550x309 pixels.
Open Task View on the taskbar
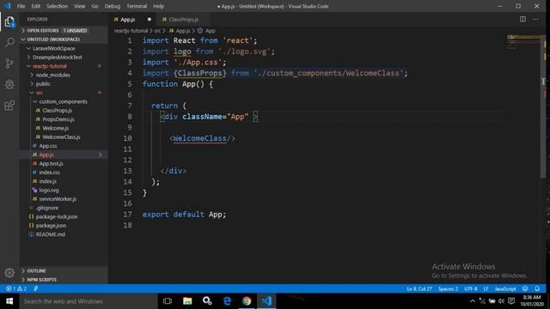pyautogui.click(x=168, y=301)
